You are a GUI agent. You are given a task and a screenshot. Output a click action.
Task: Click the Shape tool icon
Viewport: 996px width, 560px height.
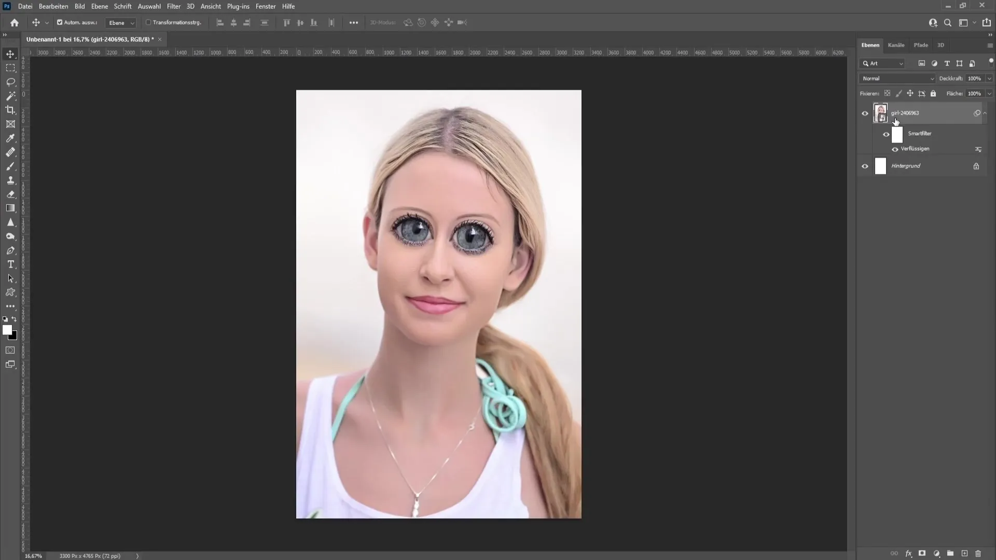pos(10,208)
